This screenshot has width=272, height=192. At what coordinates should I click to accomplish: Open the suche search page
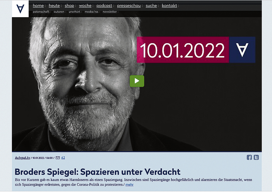tap(151, 5)
